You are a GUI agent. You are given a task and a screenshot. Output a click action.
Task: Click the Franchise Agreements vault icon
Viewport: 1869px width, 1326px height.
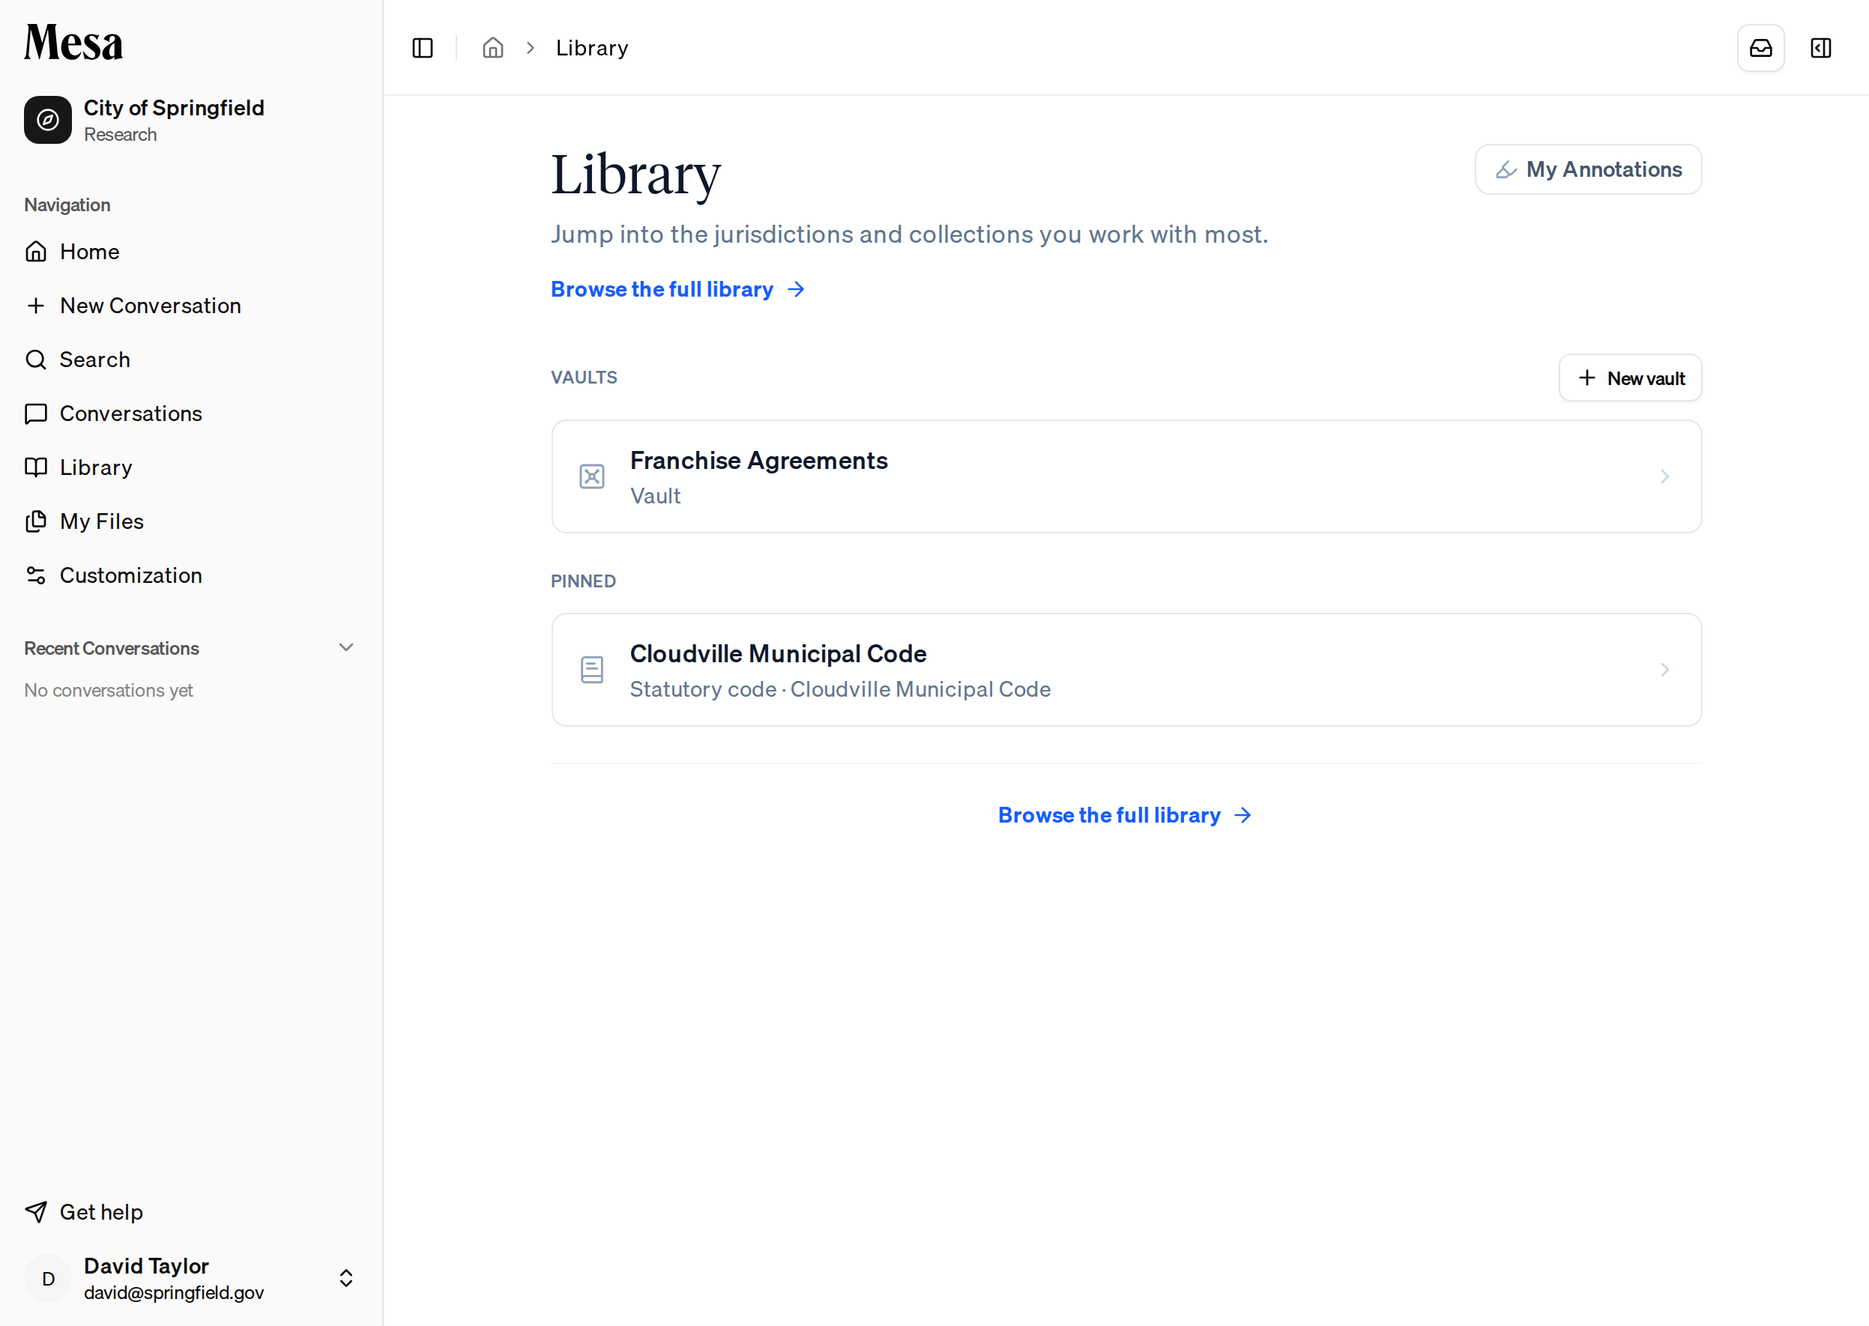click(x=591, y=477)
